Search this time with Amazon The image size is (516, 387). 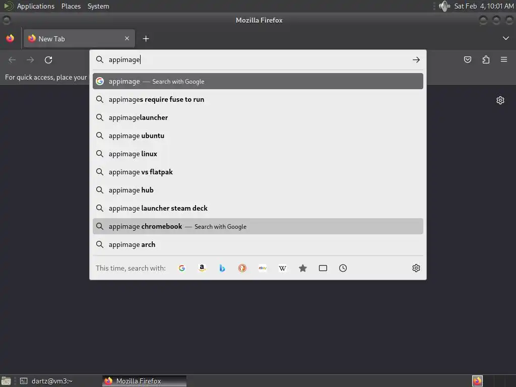[202, 268]
